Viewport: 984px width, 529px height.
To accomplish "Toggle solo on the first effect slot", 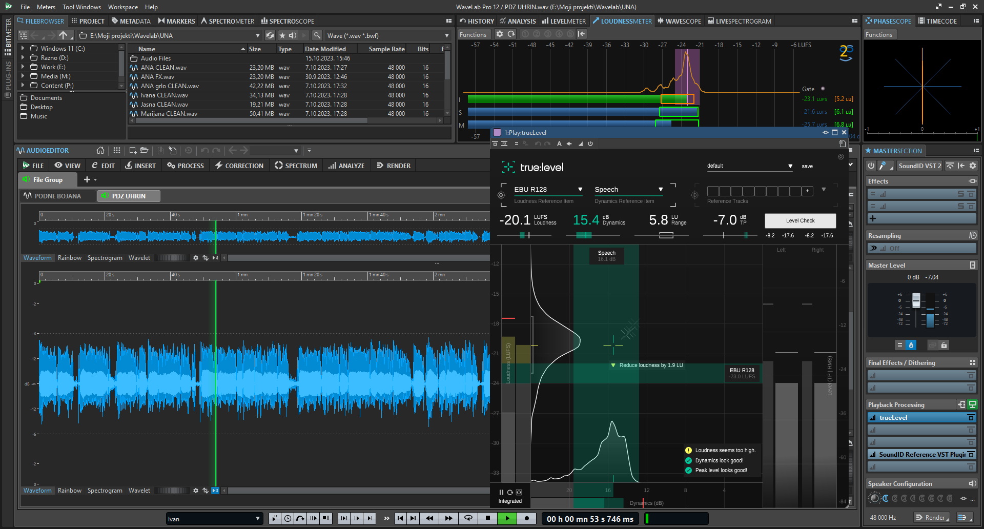I will click(961, 194).
